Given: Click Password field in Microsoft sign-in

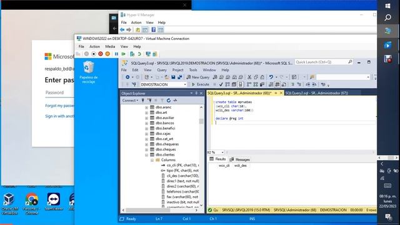Looking at the screenshot, I should (60, 92).
